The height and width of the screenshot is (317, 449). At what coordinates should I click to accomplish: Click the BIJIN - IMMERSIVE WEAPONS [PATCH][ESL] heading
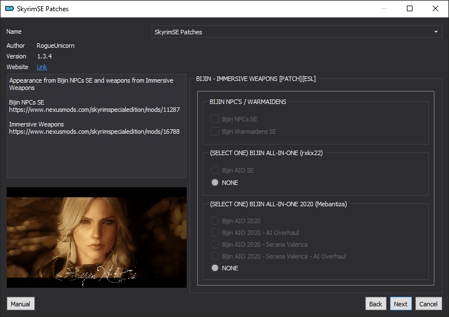256,79
